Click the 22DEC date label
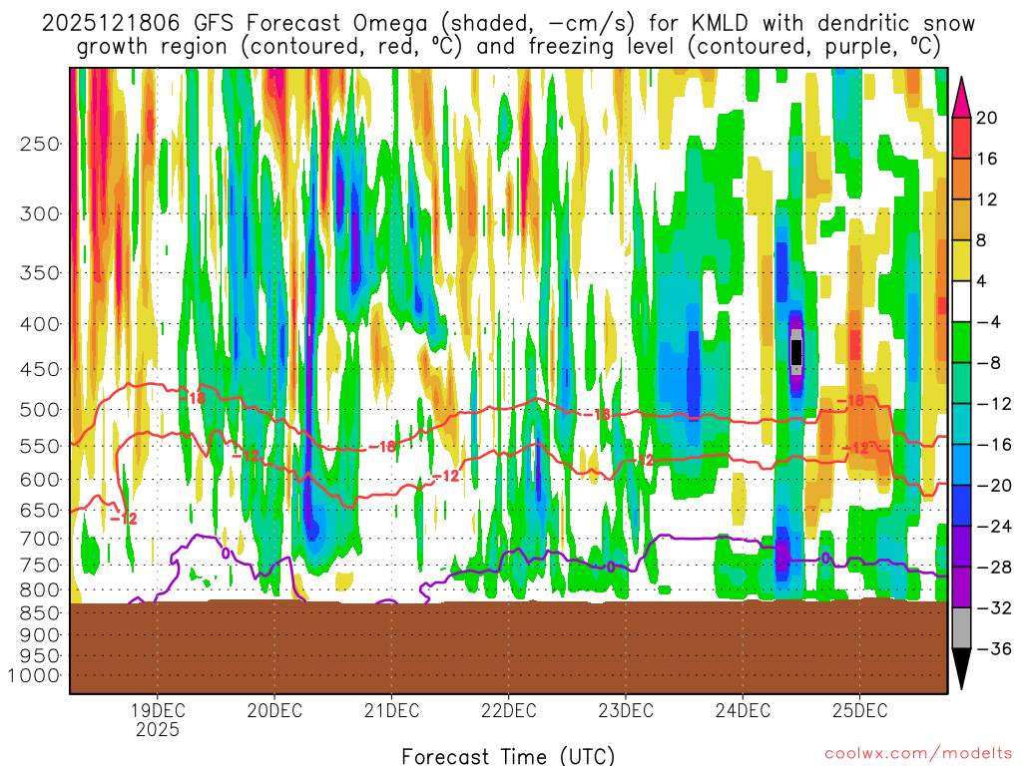 [x=508, y=710]
